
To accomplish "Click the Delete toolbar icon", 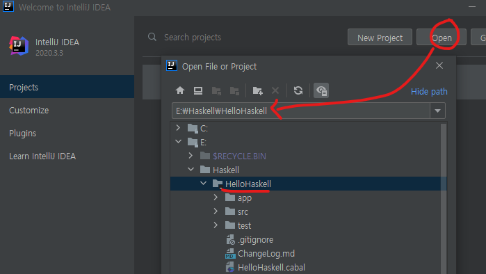I will click(275, 90).
